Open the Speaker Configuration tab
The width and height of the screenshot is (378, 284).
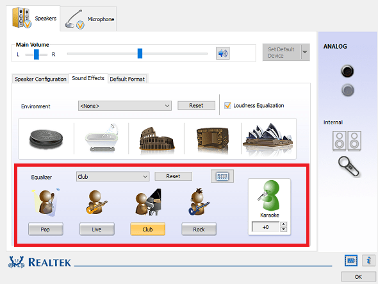40,79
